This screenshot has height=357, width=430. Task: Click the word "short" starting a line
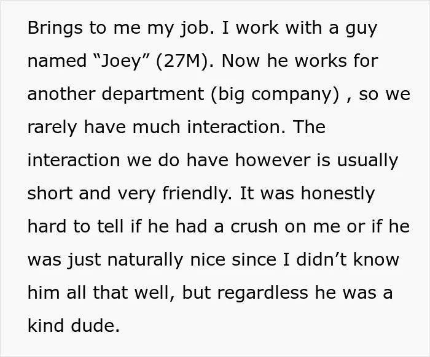[x=50, y=193]
